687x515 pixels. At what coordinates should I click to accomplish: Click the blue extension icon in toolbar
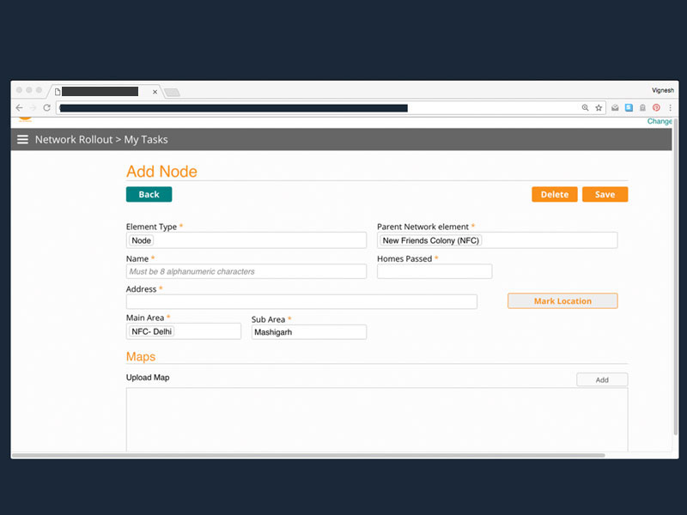coord(629,108)
